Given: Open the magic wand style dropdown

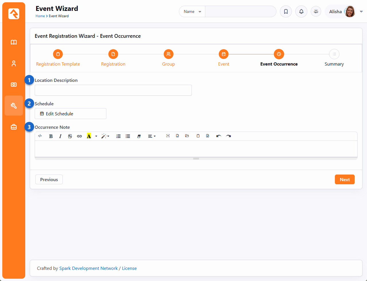Looking at the screenshot, I should (105, 136).
